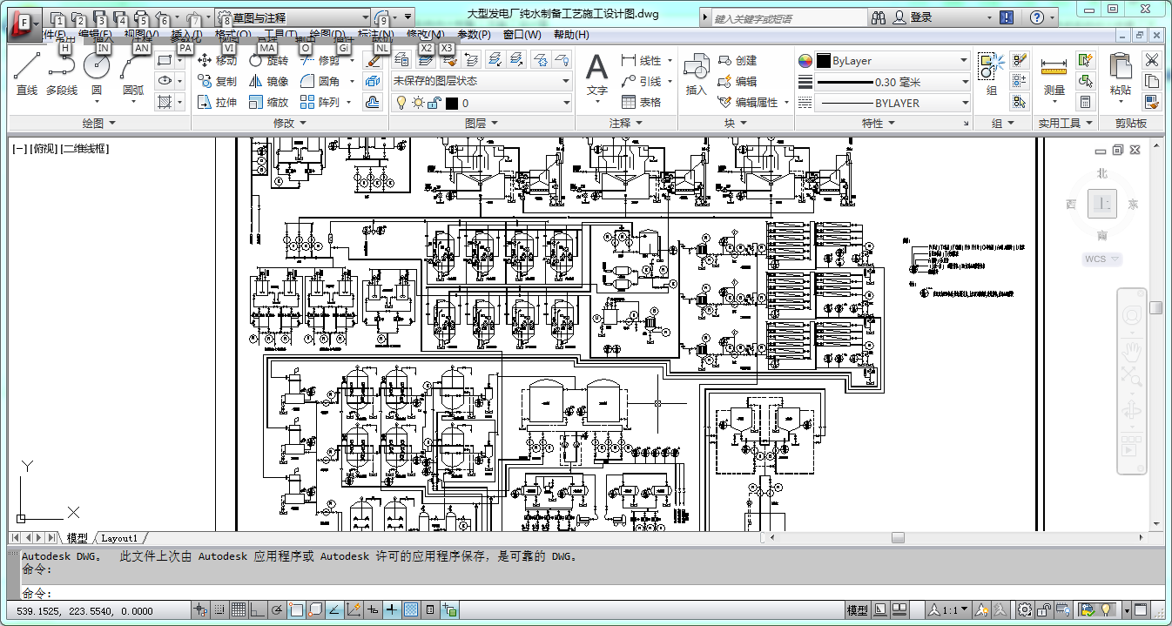Screen dimensions: 1172x626
Task: Click the calculator icon in 实用工具
Action: 1085,103
